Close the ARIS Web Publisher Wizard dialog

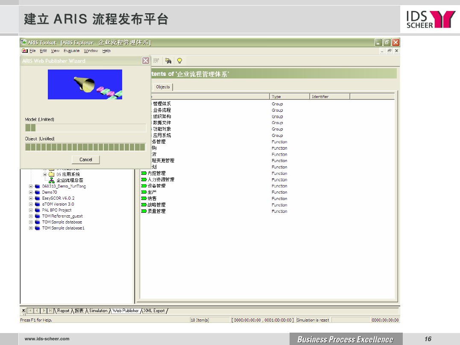(x=146, y=61)
